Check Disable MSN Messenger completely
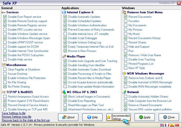 pos(125,86)
